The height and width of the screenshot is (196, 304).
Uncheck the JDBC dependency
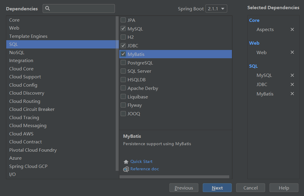pyautogui.click(x=123, y=46)
